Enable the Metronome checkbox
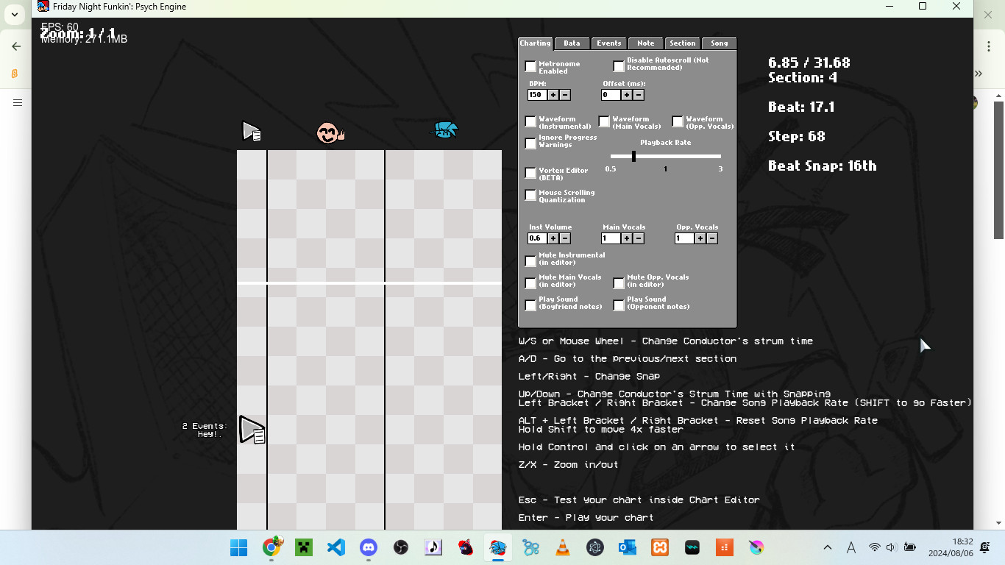This screenshot has width=1005, height=565. pyautogui.click(x=530, y=66)
